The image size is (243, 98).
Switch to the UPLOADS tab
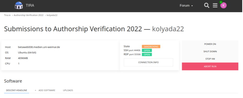pos(68,90)
